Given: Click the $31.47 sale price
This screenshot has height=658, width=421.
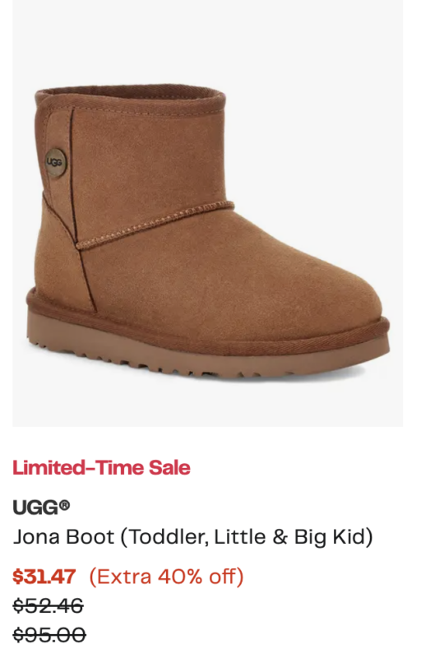Looking at the screenshot, I should [44, 577].
